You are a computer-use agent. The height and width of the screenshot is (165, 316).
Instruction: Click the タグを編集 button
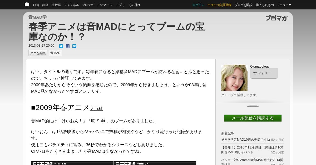[38, 53]
